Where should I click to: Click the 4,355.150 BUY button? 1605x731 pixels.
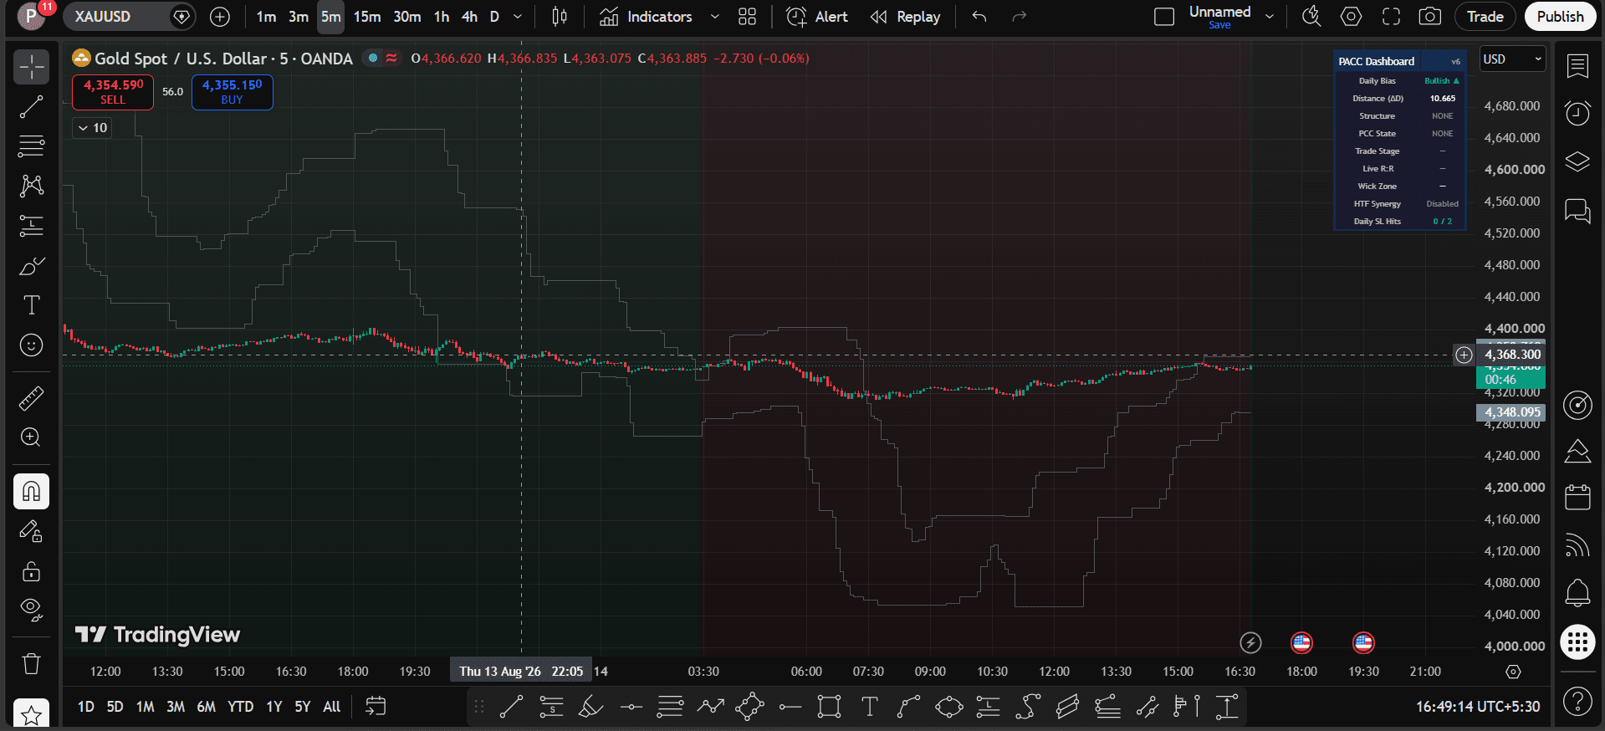[x=233, y=92]
